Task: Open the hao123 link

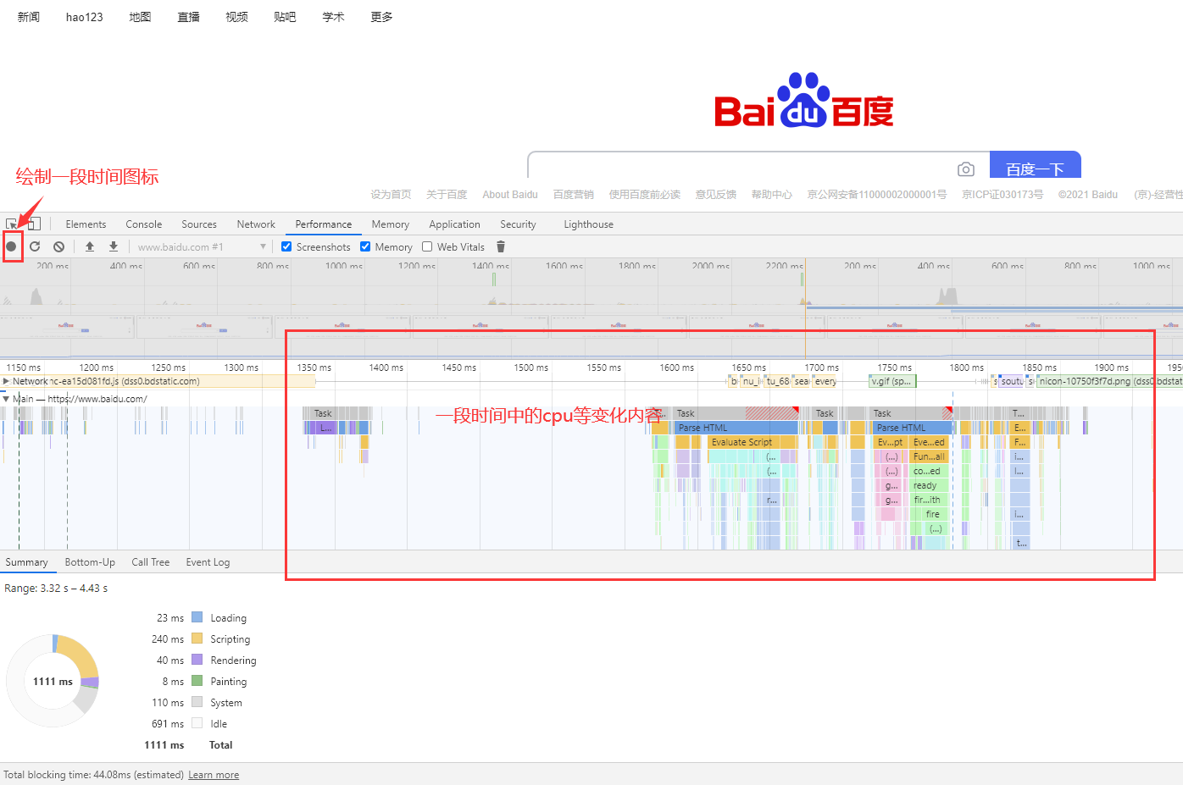Action: coord(85,17)
